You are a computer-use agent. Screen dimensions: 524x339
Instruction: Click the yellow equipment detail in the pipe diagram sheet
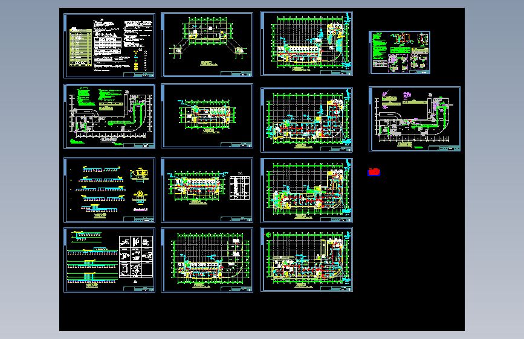(139, 174)
